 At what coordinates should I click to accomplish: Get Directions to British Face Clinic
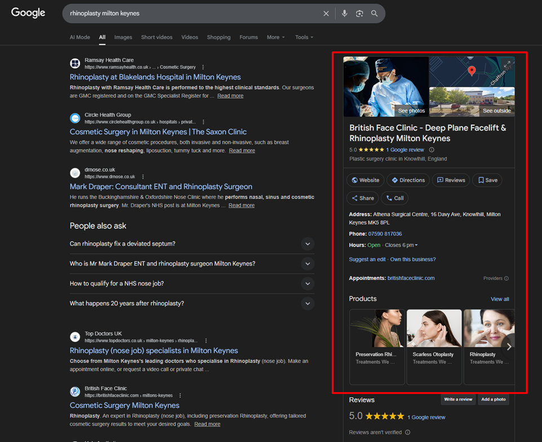pyautogui.click(x=408, y=180)
